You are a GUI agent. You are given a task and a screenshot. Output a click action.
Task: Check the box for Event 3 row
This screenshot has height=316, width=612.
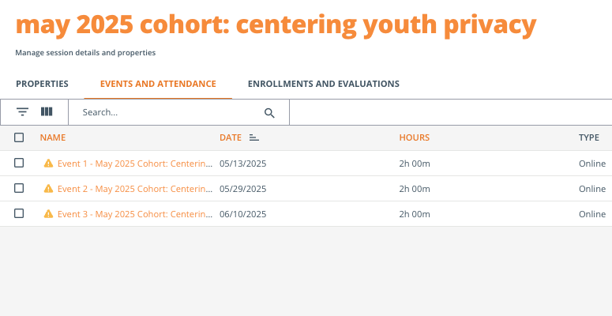point(19,213)
